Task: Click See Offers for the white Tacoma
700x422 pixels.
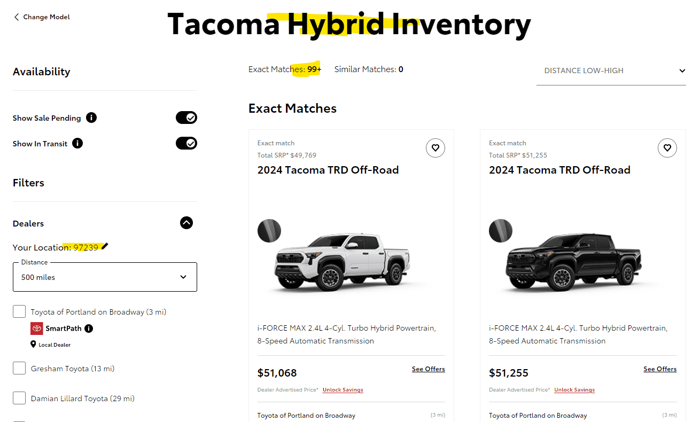Action: pos(428,369)
